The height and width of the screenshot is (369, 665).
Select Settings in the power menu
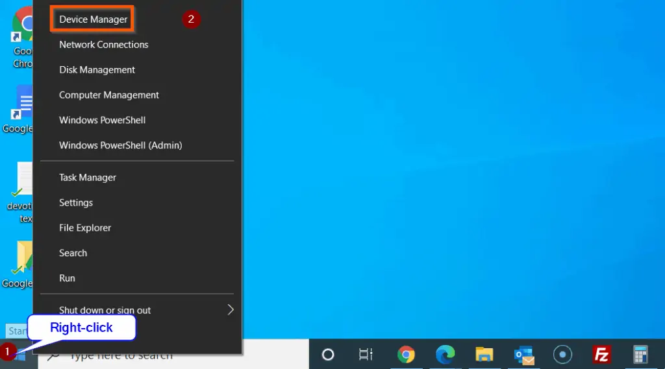click(x=75, y=202)
